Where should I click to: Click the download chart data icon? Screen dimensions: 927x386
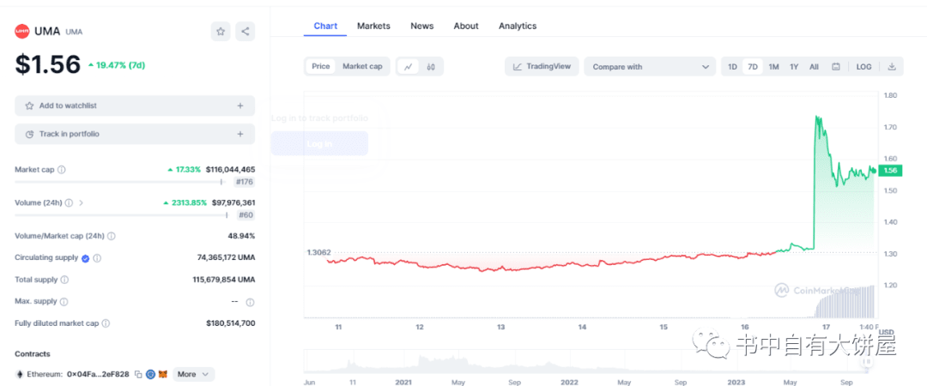click(892, 67)
